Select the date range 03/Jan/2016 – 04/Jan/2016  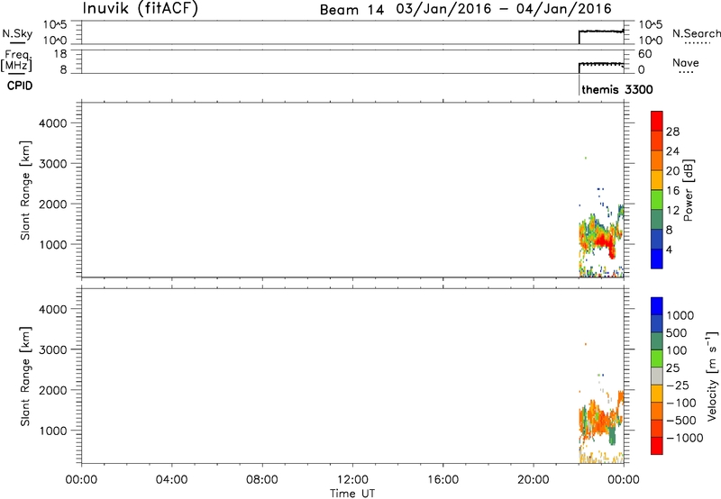coord(504,9)
